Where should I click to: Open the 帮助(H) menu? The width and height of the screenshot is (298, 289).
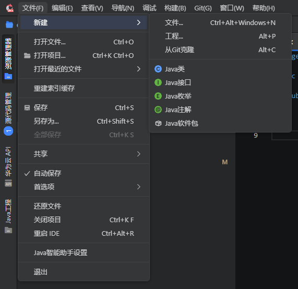click(x=264, y=8)
